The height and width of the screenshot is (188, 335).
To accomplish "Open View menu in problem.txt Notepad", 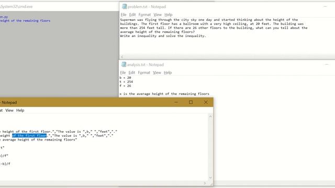I will tap(158, 15).
